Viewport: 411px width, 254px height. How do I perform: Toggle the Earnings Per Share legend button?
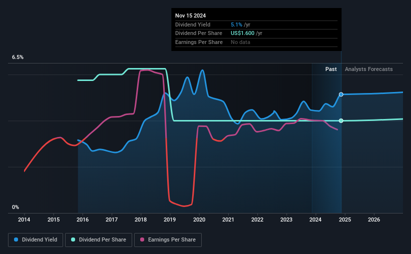[168, 240]
